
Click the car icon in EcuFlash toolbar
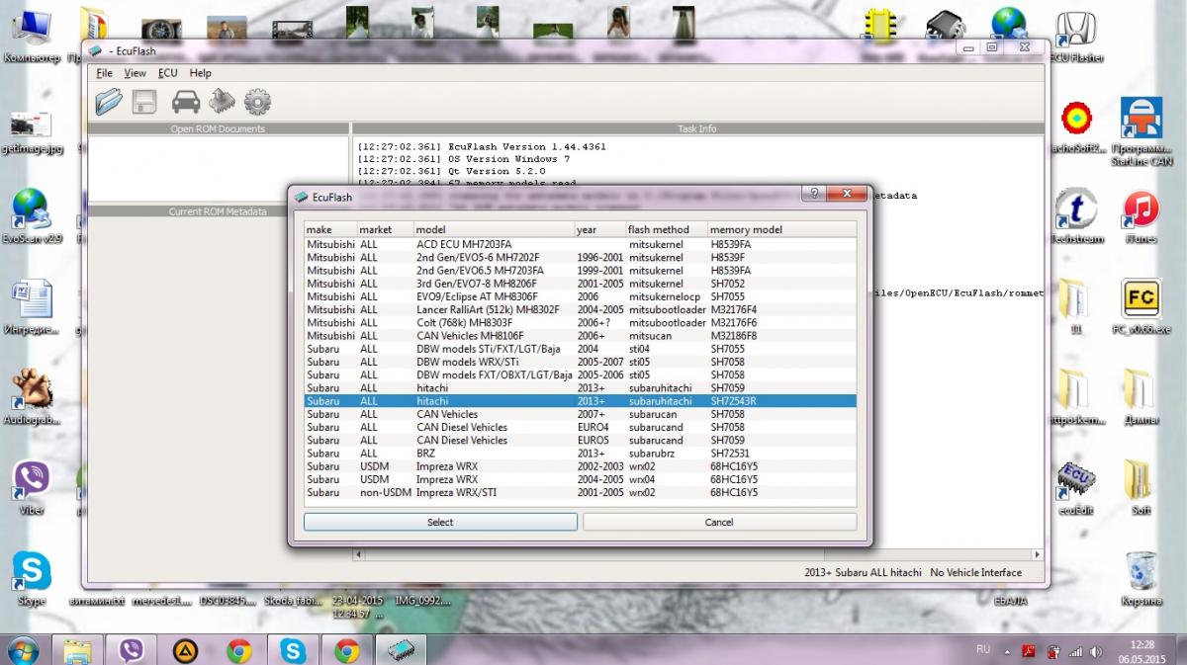185,101
